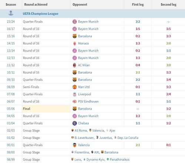Screen dimensions: 185x163
Task: Open the 05/06 season link
Action: pyautogui.click(x=11, y=109)
